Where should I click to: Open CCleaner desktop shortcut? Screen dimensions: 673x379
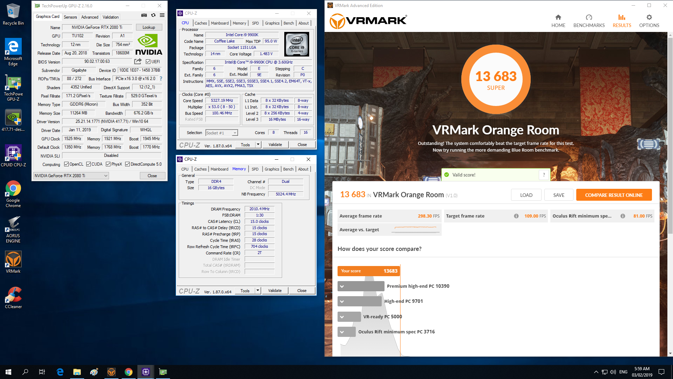[13, 298]
